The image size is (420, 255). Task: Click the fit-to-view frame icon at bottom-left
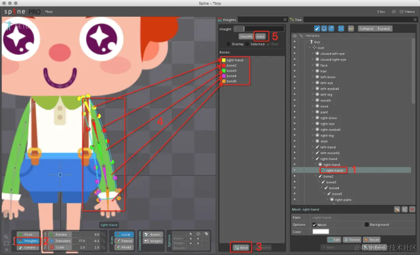(6, 243)
